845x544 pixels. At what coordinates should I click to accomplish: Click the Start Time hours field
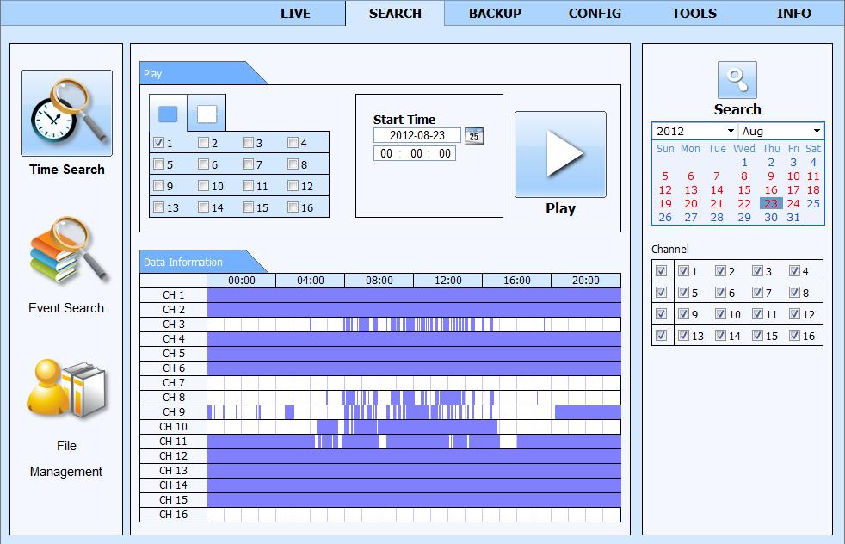[x=386, y=154]
